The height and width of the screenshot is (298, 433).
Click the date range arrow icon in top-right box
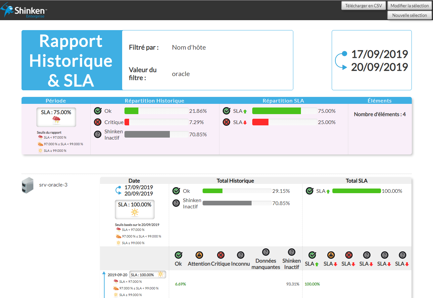pos(341,61)
